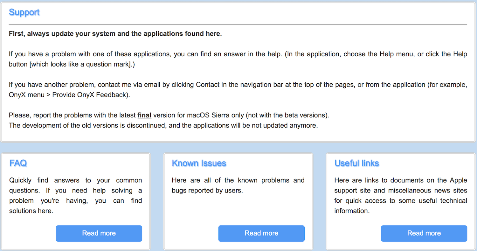Click the paragraph about contacting via email
Image resolution: width=477 pixels, height=251 pixels.
click(238, 89)
